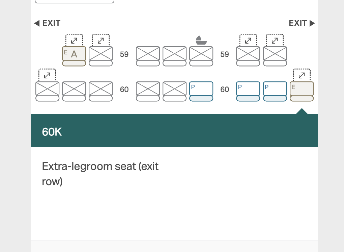Click unavailable leftmost seat in row 60

48,91
